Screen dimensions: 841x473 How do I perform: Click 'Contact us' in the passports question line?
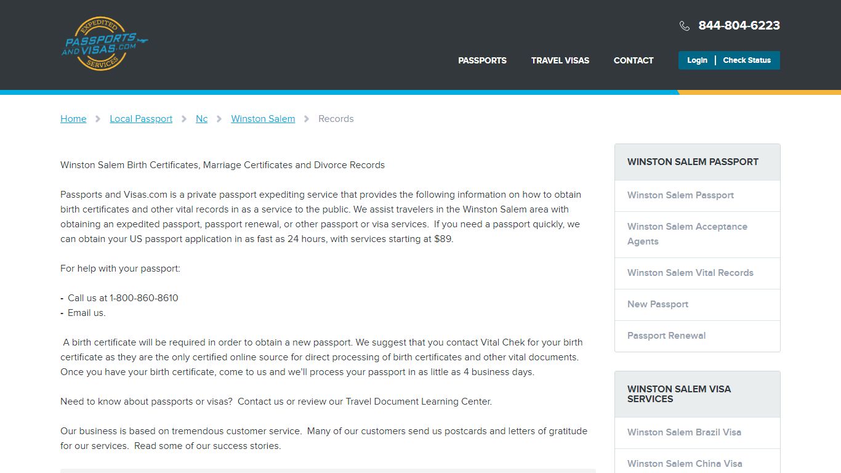[x=260, y=402]
